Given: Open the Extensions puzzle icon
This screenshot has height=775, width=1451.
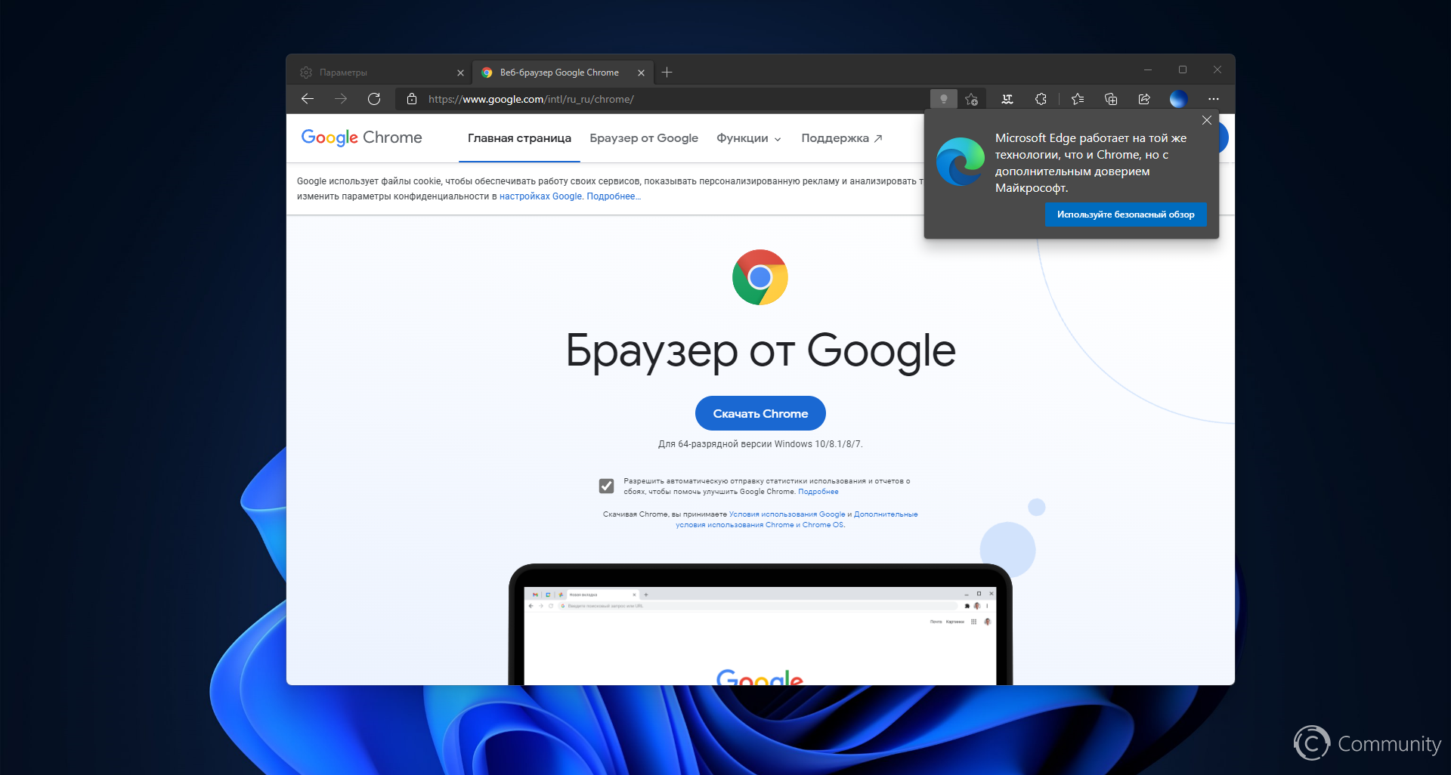Looking at the screenshot, I should tap(1041, 99).
